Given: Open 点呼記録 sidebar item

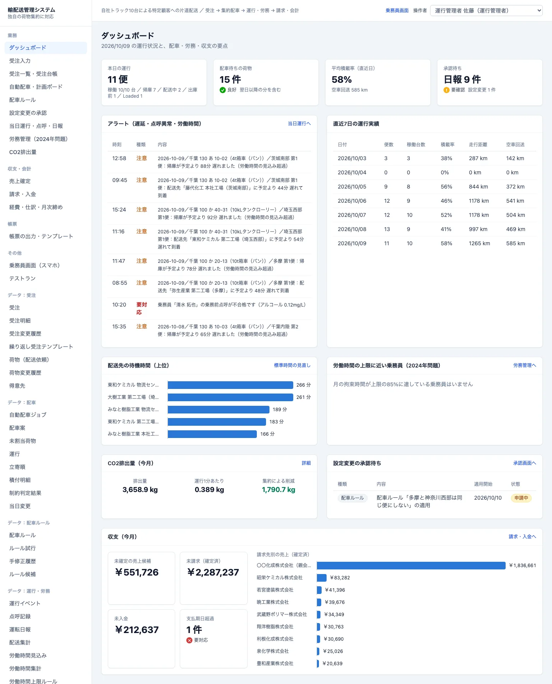Looking at the screenshot, I should pos(46,617).
